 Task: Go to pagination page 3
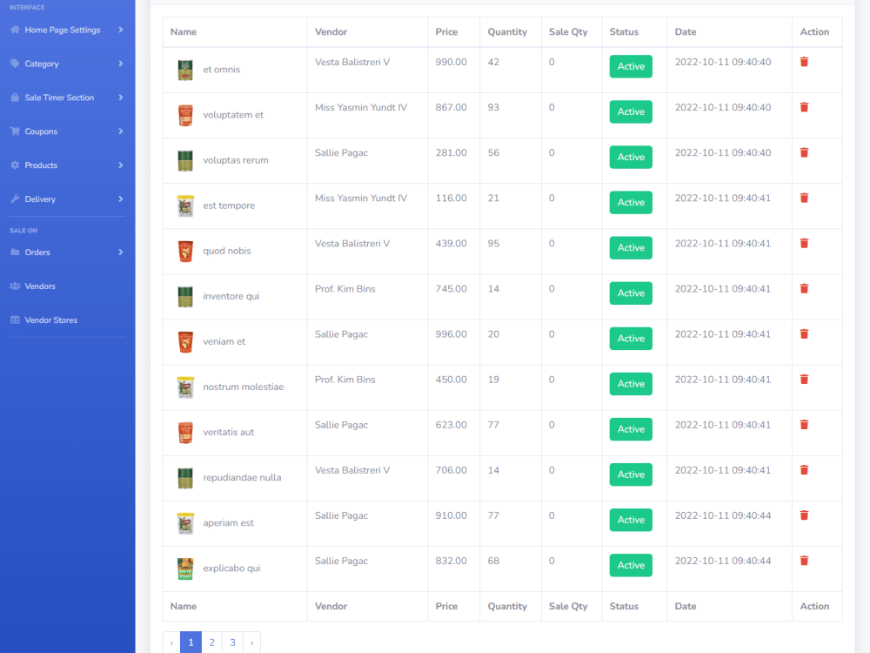tap(232, 643)
